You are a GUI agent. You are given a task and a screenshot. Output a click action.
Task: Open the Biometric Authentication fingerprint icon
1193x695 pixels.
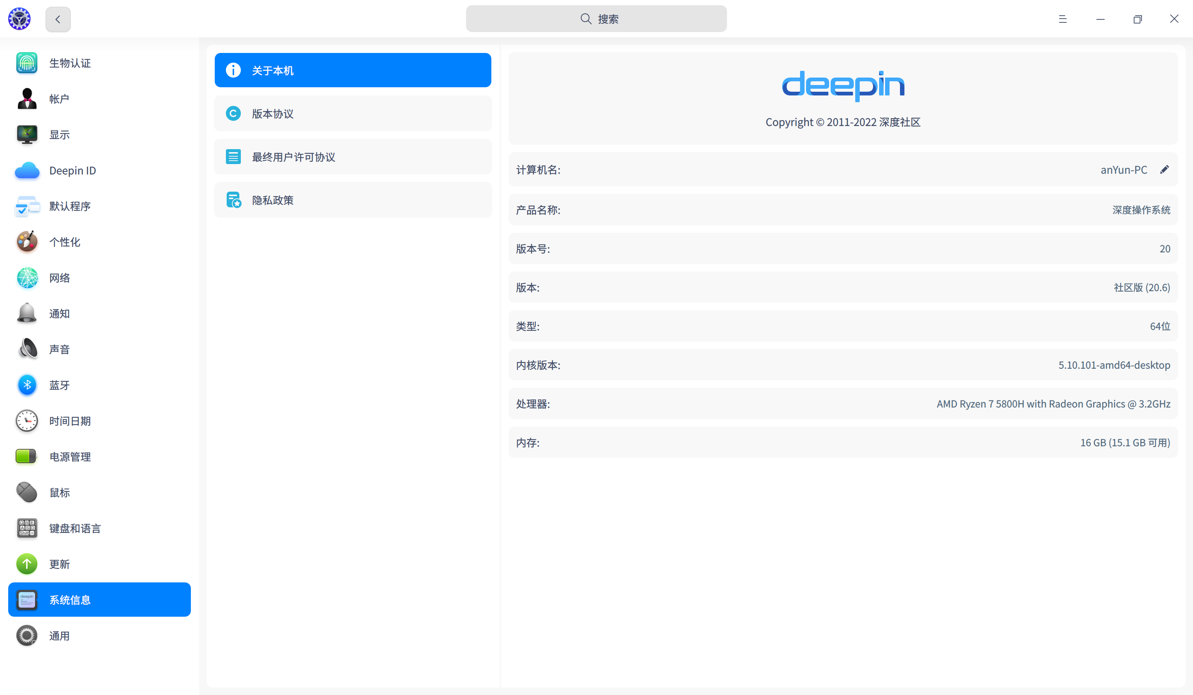tap(27, 63)
